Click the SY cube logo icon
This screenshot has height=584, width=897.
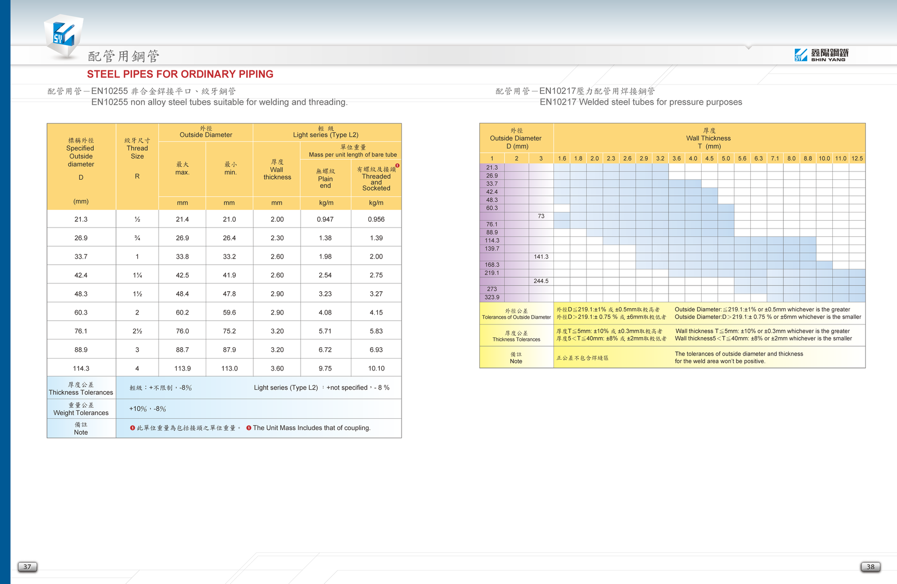(63, 36)
